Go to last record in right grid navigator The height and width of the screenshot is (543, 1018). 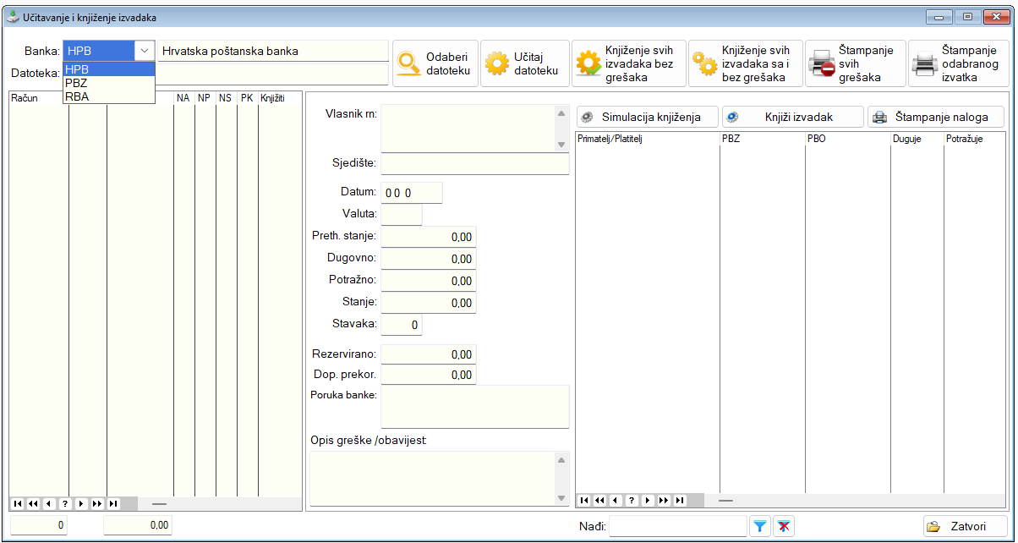pyautogui.click(x=679, y=500)
